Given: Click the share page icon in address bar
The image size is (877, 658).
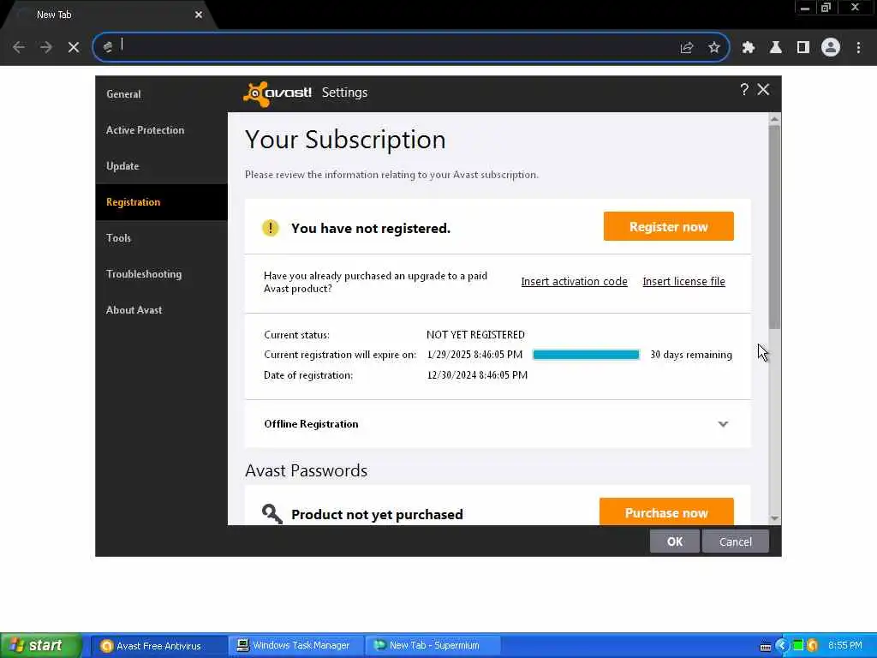Looking at the screenshot, I should click(686, 48).
